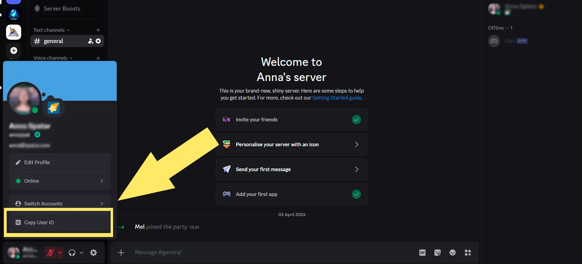This screenshot has height=264, width=582.
Task: Click chevron on Personalise your server
Action: click(x=357, y=144)
